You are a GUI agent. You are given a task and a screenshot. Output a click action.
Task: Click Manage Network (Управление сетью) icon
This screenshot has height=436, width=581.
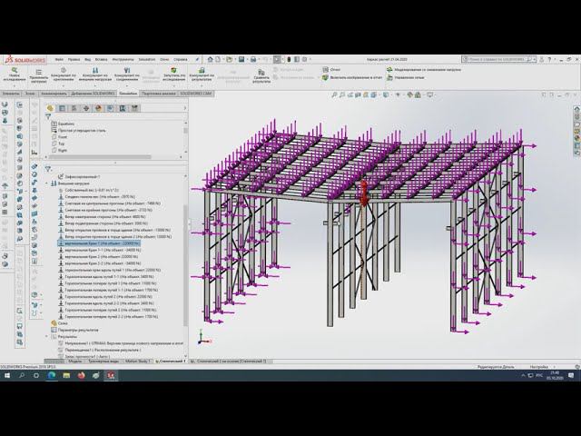click(389, 77)
